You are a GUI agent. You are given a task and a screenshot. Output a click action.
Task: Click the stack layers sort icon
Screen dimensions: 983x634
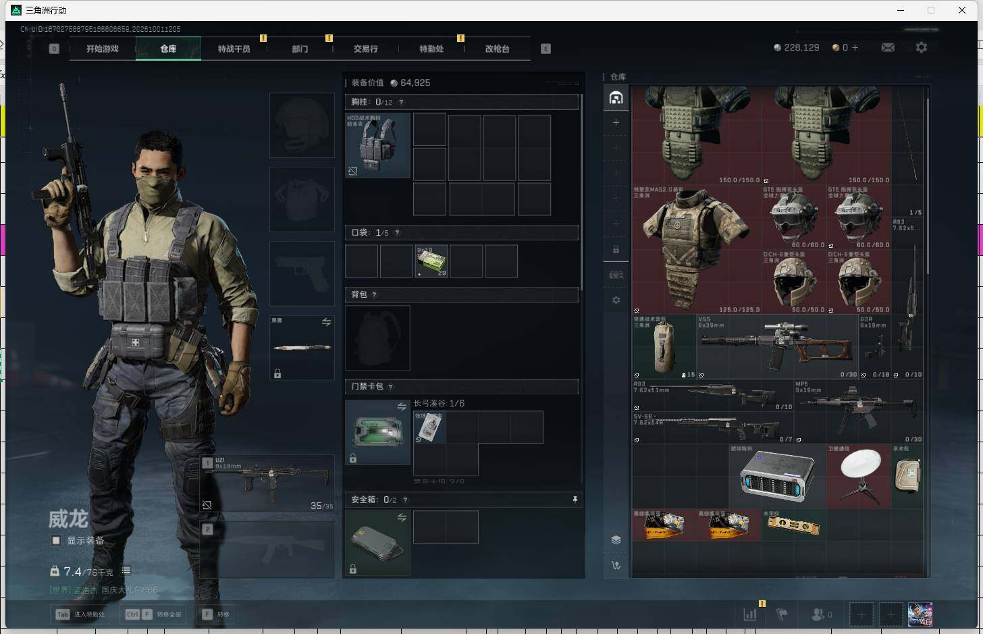click(x=616, y=539)
